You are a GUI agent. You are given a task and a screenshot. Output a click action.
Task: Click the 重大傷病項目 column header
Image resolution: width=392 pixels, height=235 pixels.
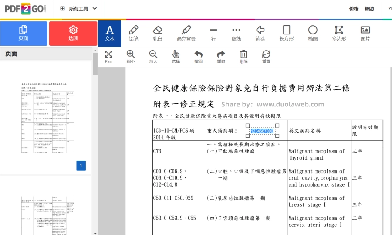223,131
